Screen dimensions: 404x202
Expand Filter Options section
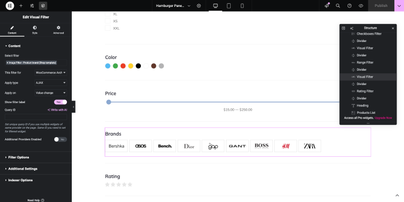coord(36,157)
